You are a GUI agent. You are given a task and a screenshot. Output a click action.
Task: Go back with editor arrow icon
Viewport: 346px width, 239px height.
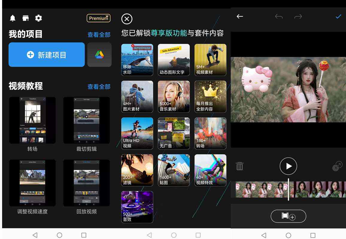pos(240,16)
